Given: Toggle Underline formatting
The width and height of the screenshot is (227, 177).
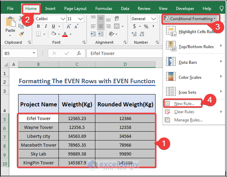Looking at the screenshot, I should [x=53, y=26].
